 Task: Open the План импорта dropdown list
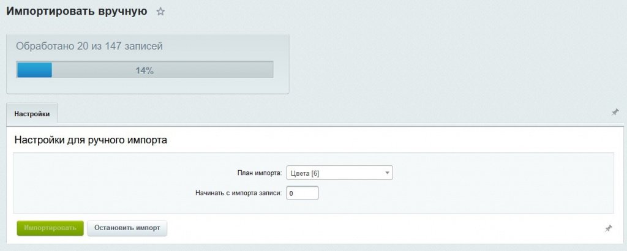[x=339, y=173]
